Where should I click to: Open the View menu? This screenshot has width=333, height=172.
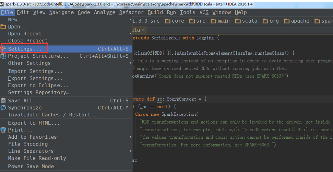pyautogui.click(x=39, y=12)
